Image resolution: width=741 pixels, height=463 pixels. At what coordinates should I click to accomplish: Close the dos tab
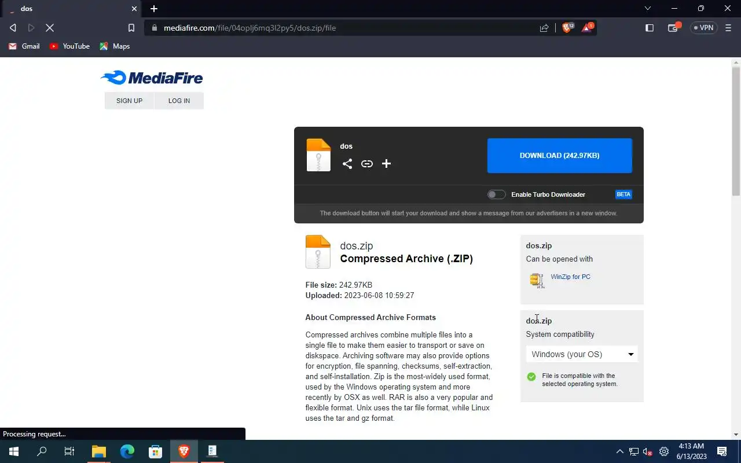[134, 9]
